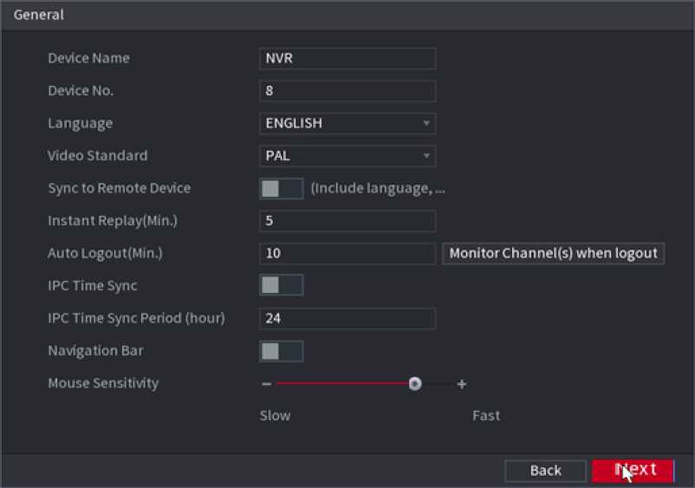Click into the Device No. input field
This screenshot has height=488, width=695.
tap(347, 91)
